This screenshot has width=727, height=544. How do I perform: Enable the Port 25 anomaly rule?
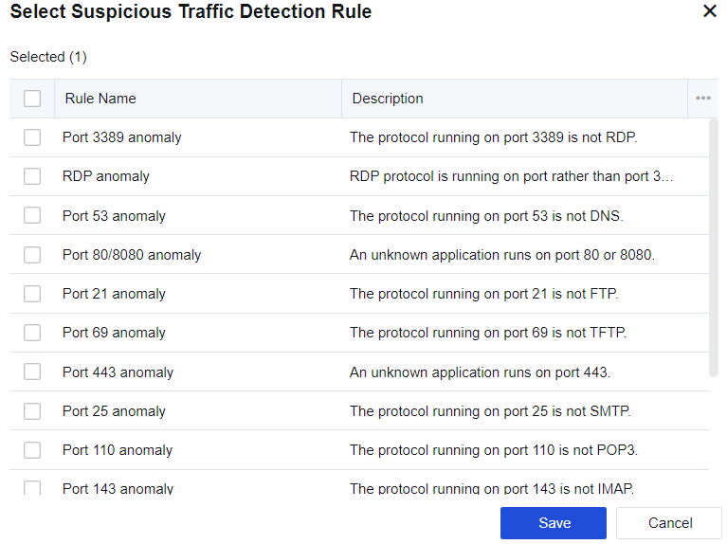(x=32, y=411)
